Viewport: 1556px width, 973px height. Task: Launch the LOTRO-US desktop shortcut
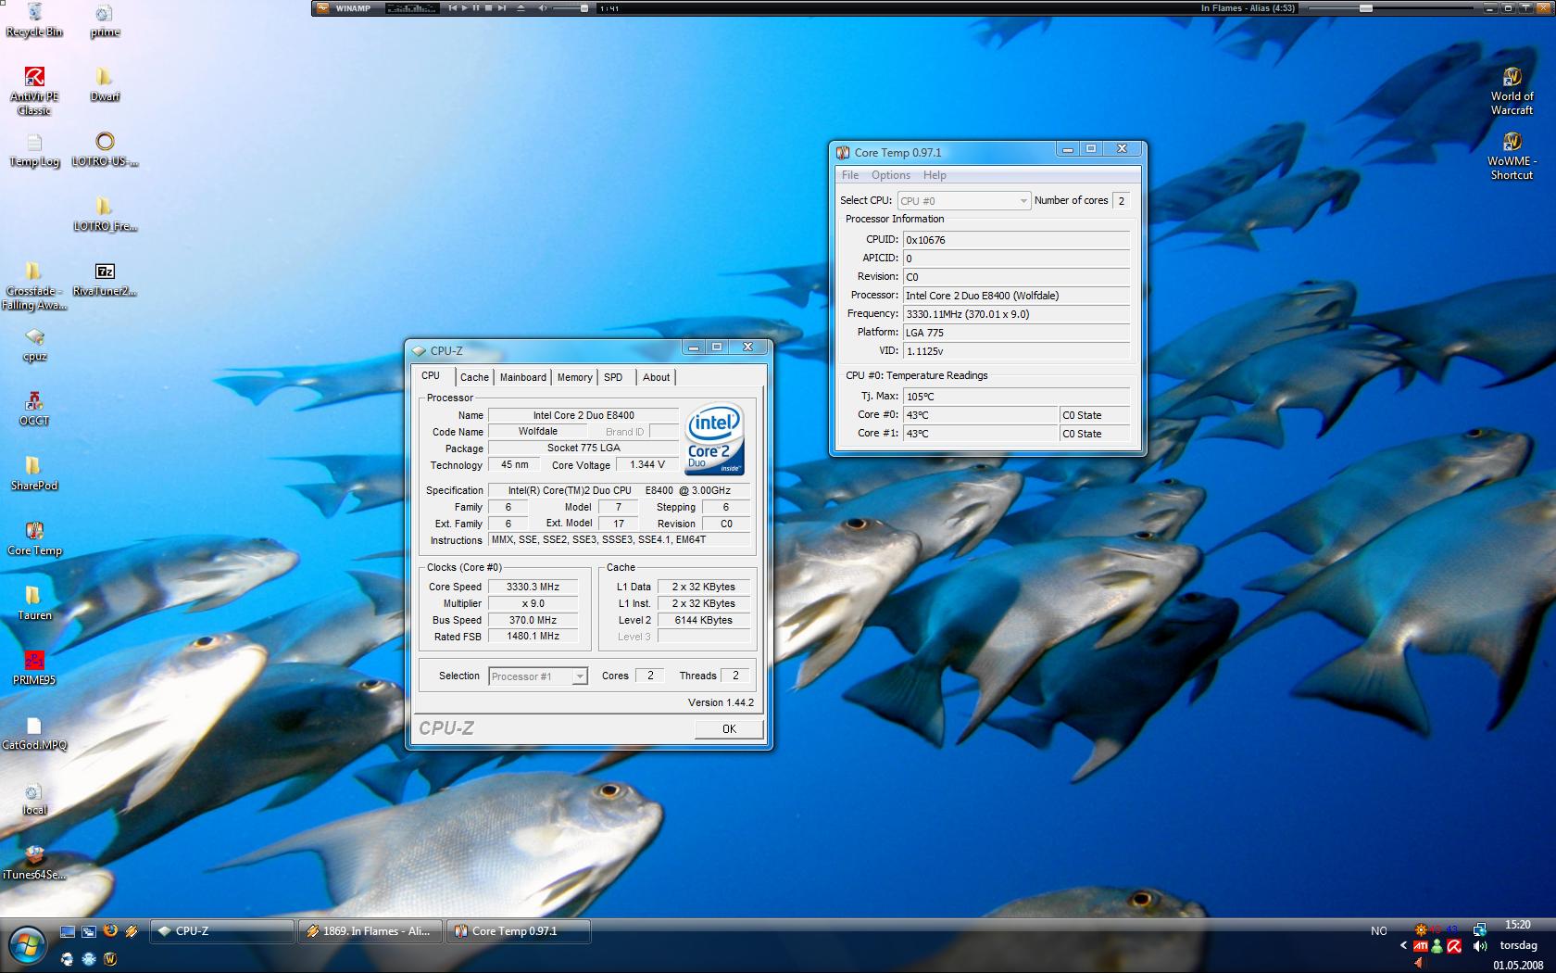pyautogui.click(x=105, y=149)
